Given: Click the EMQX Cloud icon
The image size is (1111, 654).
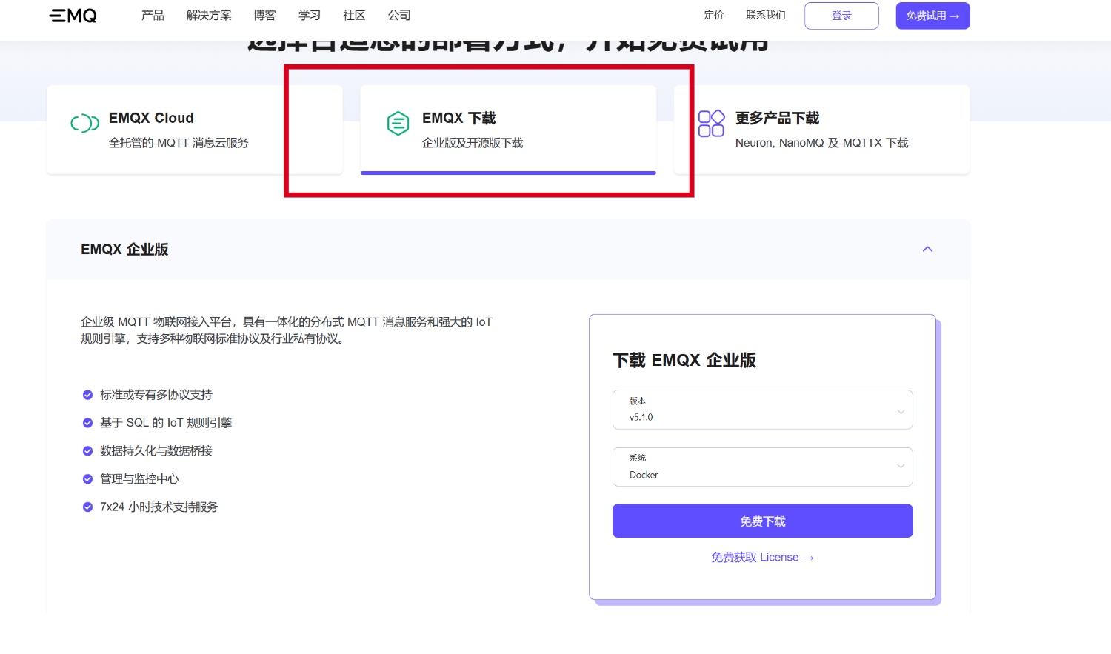Looking at the screenshot, I should click(x=85, y=123).
